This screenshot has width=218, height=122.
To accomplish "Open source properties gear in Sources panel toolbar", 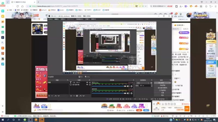I will point(77,96).
